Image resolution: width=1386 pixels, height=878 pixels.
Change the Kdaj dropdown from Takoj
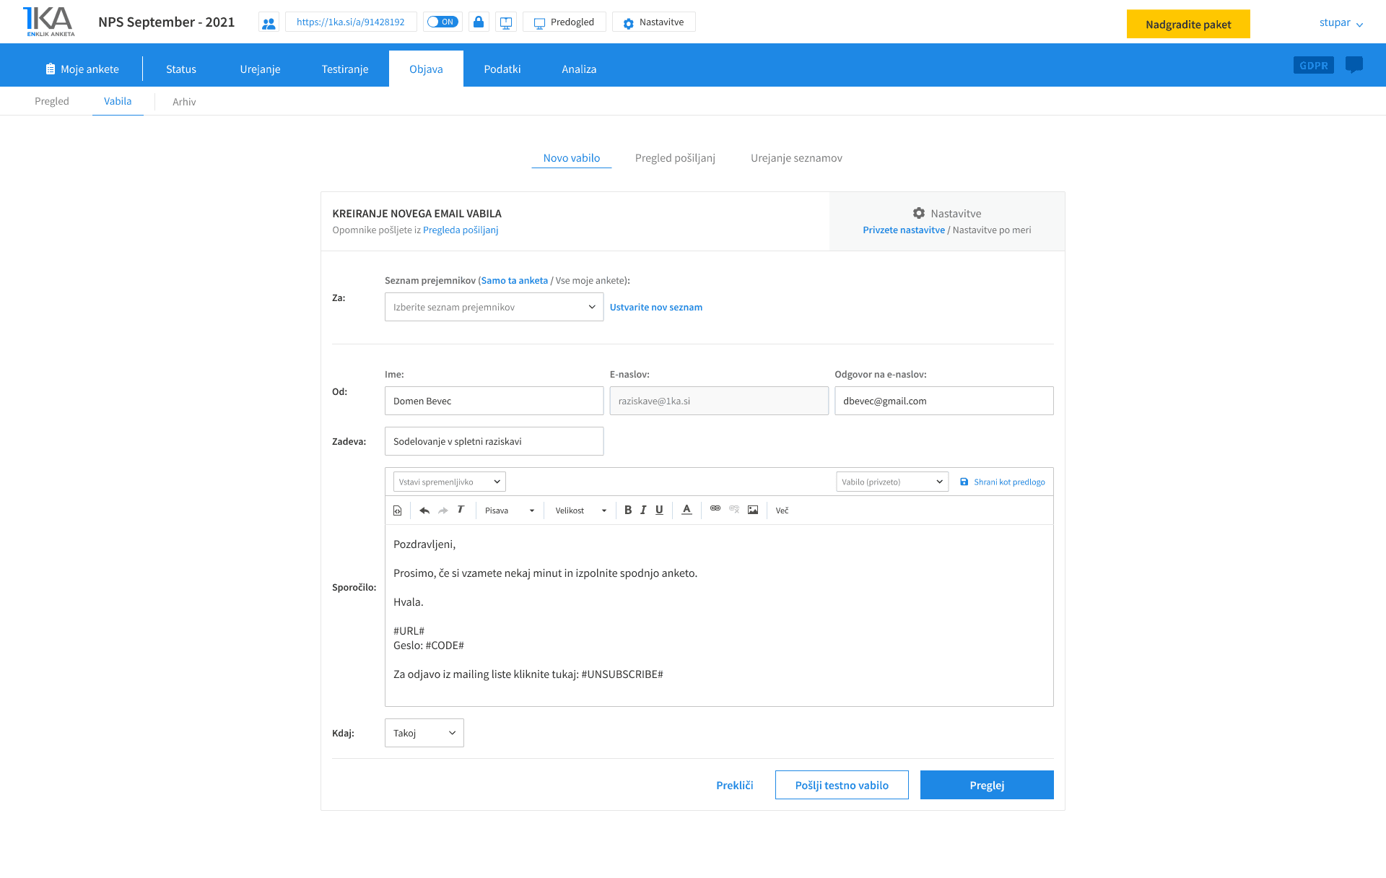424,732
